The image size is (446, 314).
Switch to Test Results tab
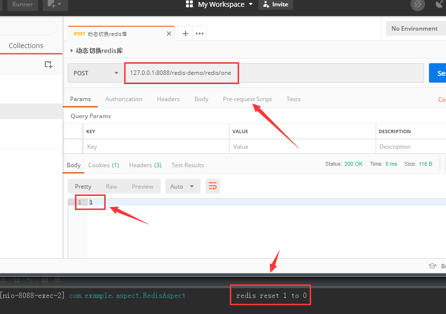(x=187, y=165)
